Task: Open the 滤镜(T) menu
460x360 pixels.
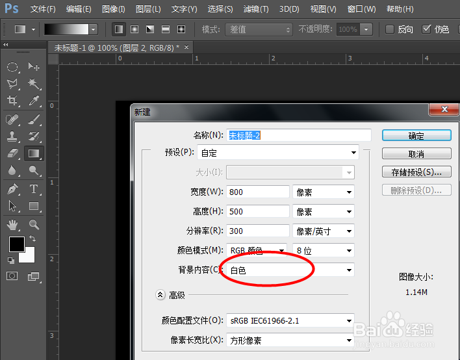Action: 256,9
